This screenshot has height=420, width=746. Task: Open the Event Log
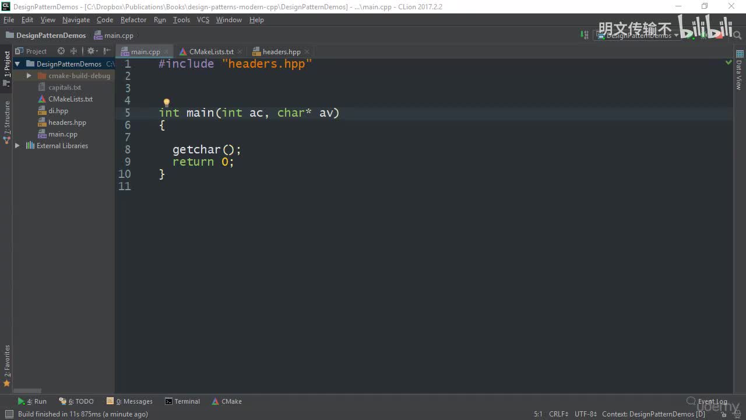tap(707, 401)
